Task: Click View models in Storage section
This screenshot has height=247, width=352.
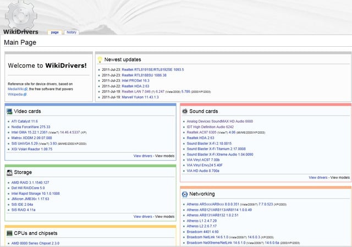Action: pos(163,216)
